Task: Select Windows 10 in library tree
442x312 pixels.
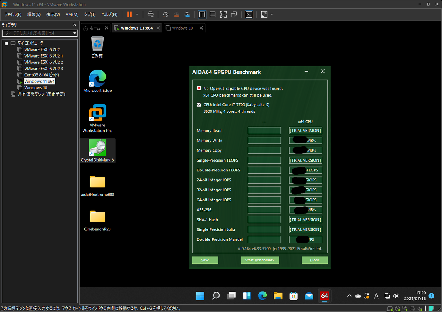Action: (36, 88)
